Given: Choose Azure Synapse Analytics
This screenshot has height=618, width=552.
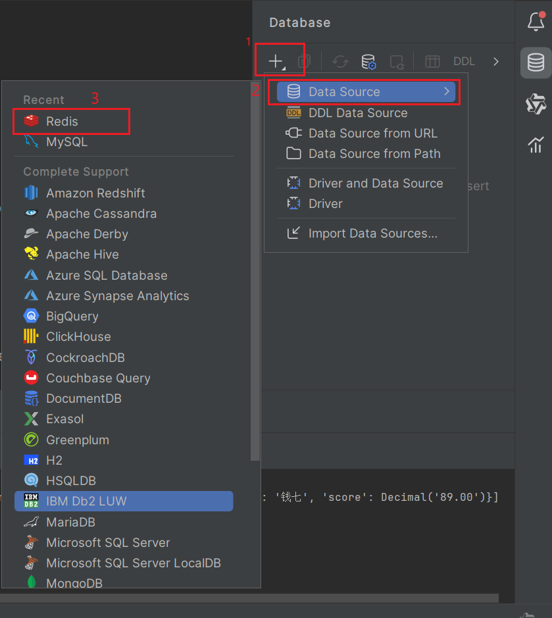Looking at the screenshot, I should click(124, 296).
